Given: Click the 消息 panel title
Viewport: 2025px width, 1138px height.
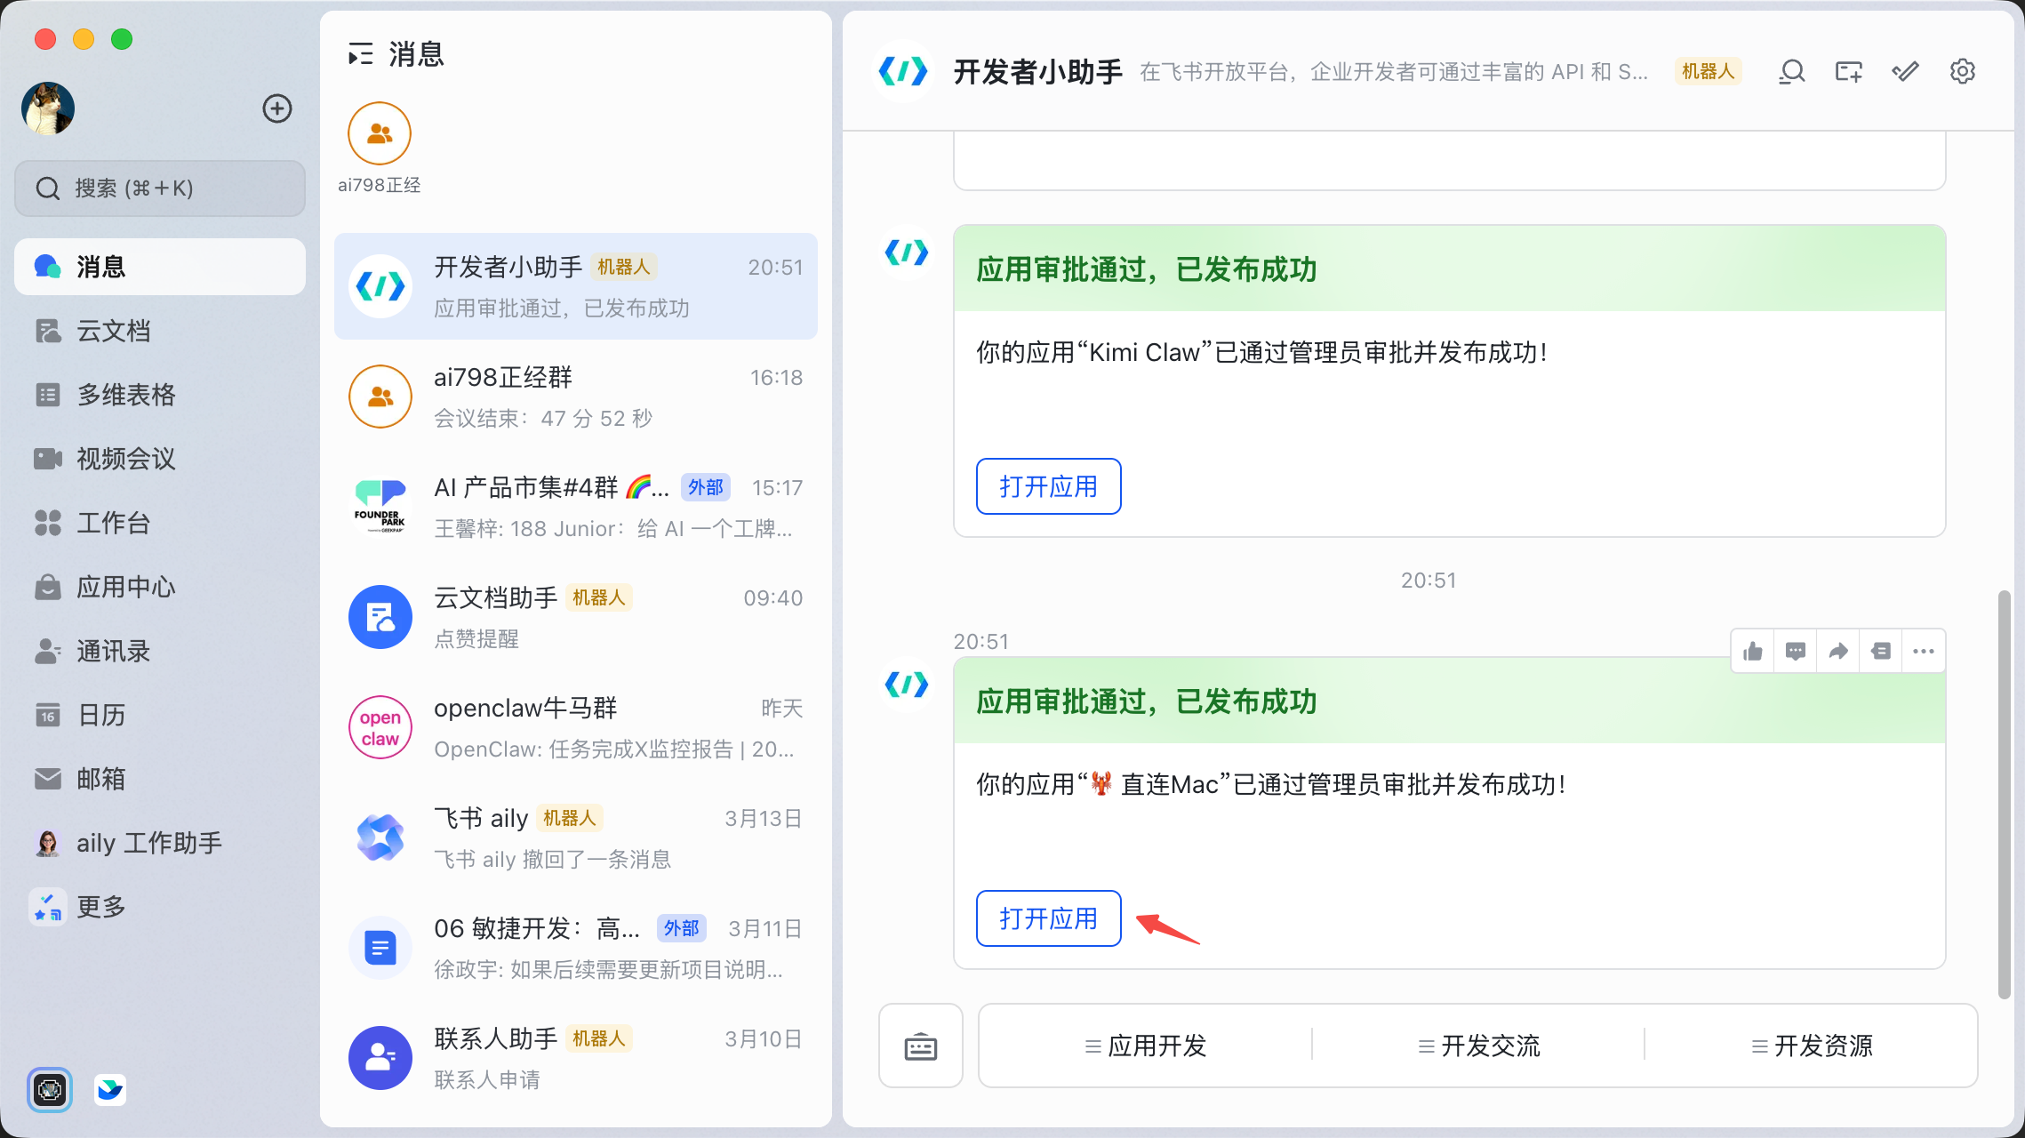Looking at the screenshot, I should tap(416, 55).
